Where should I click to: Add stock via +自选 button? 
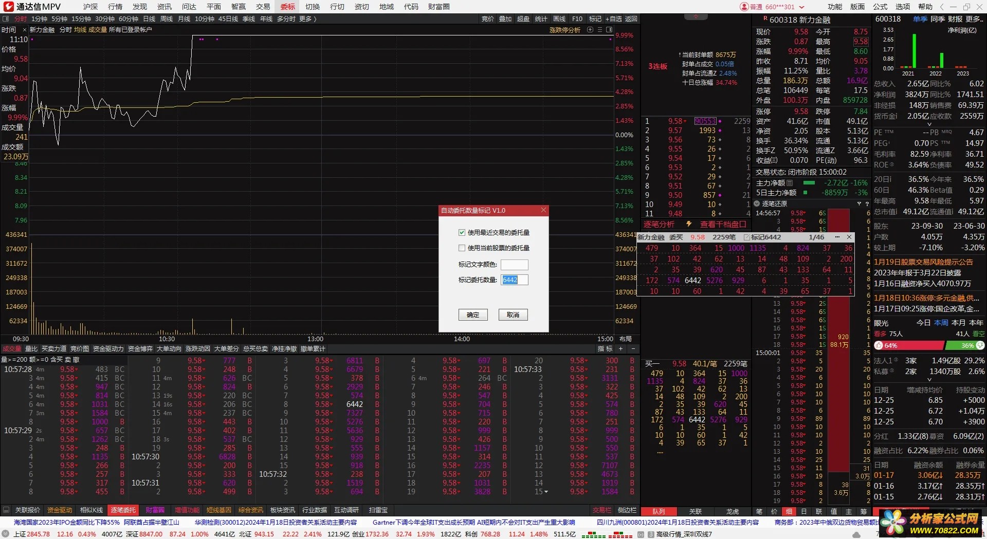613,19
